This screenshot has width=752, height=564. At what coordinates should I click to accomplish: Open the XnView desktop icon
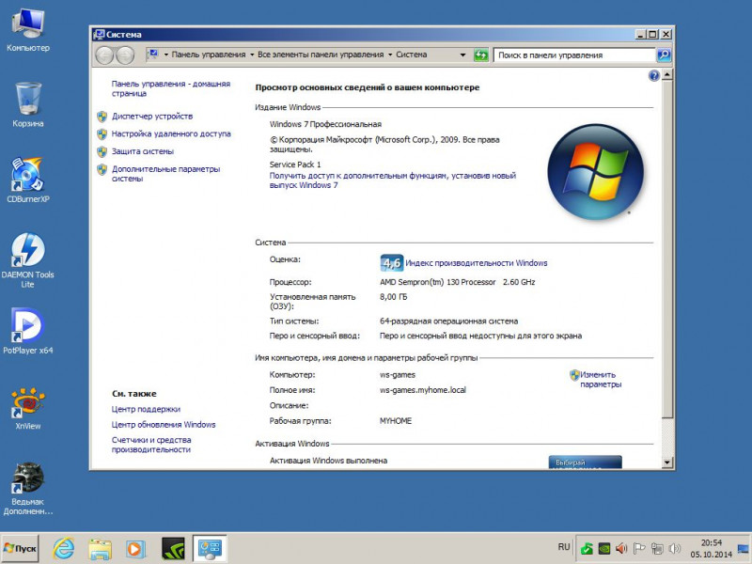(x=27, y=402)
